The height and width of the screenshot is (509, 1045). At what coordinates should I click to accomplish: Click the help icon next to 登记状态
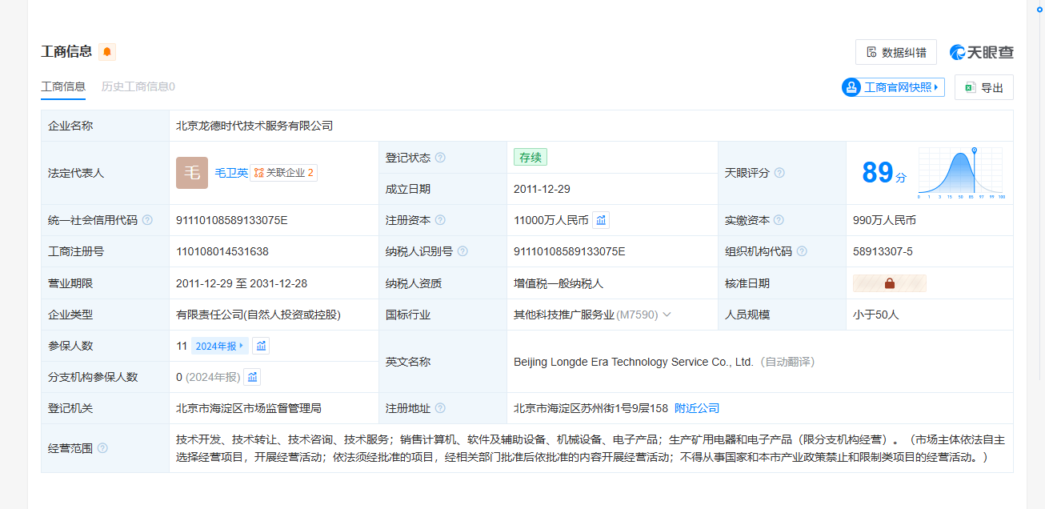(440, 158)
